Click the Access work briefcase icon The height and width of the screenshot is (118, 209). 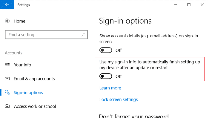coord(7,106)
